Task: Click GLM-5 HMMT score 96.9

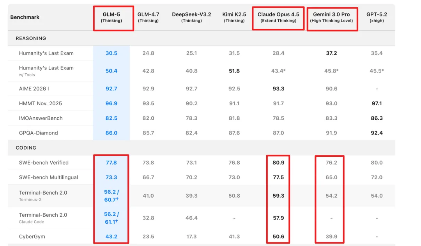Action: coord(111,103)
